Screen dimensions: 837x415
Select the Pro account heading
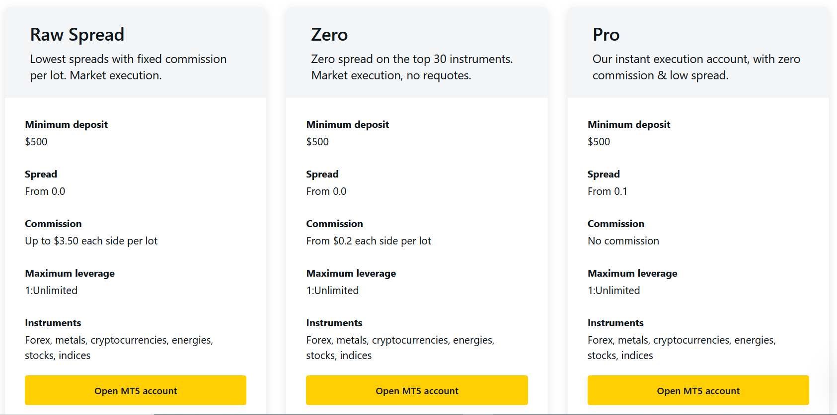click(606, 35)
